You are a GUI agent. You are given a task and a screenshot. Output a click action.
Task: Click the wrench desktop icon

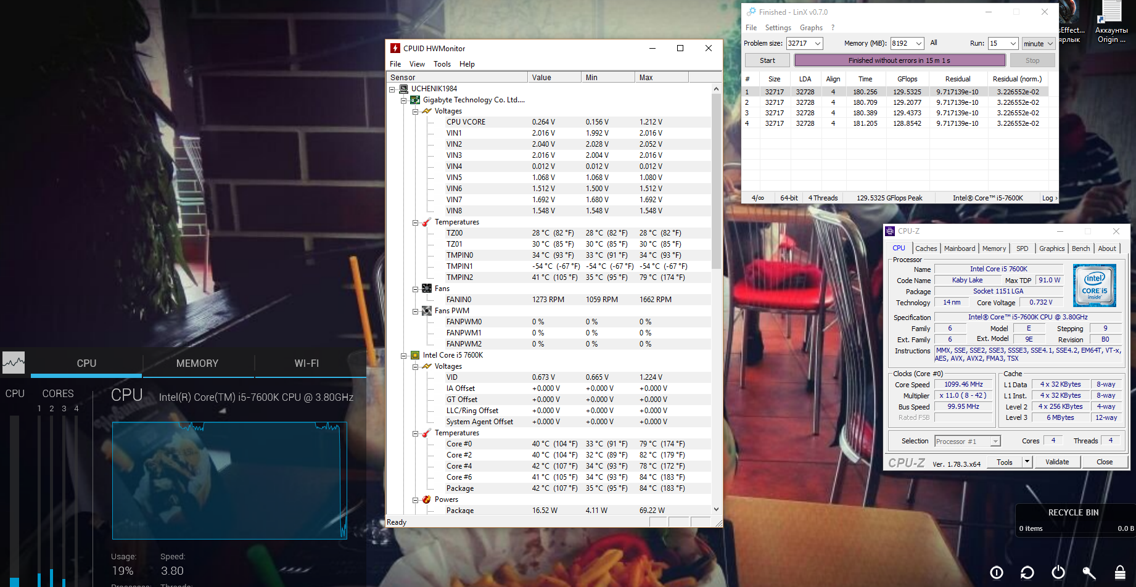click(1089, 573)
